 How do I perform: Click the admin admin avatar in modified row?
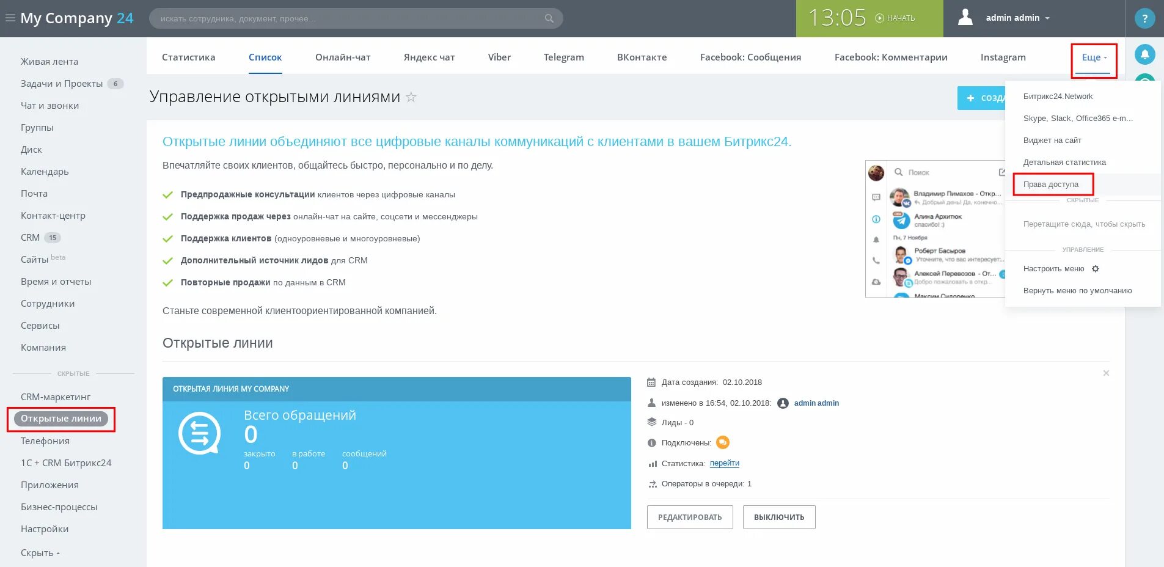[783, 403]
